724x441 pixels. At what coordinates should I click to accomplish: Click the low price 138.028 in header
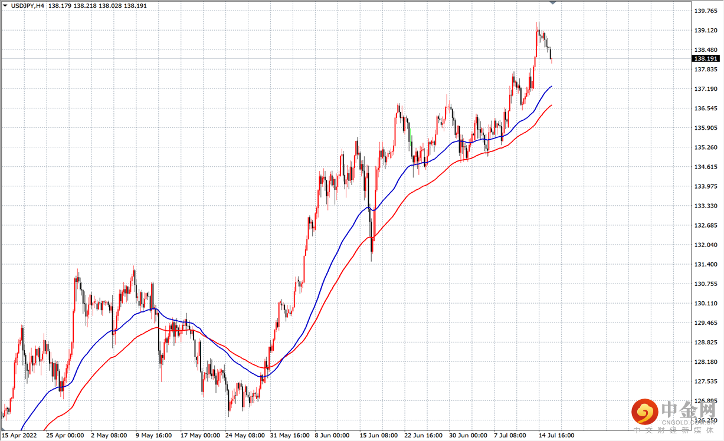coord(110,5)
